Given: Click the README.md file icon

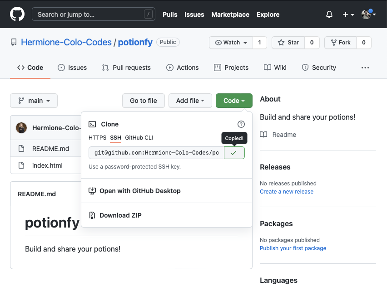Looking at the screenshot, I should [21, 149].
